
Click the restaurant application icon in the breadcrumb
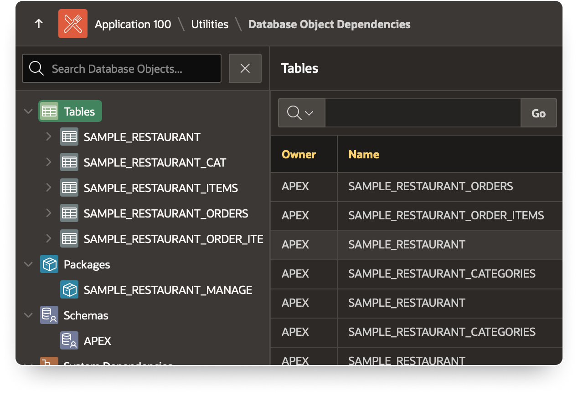point(73,23)
